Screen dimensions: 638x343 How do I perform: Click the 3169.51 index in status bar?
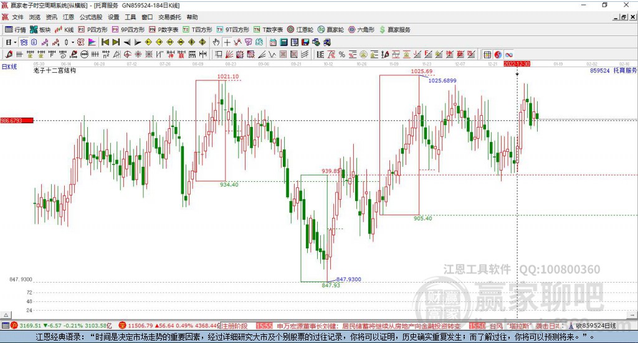tap(30, 326)
